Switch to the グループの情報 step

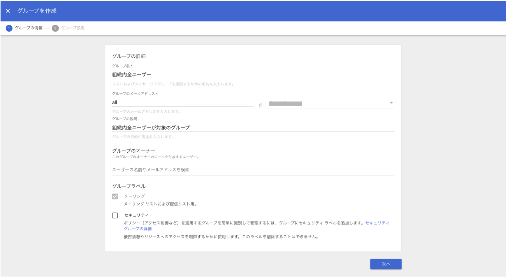(x=29, y=28)
